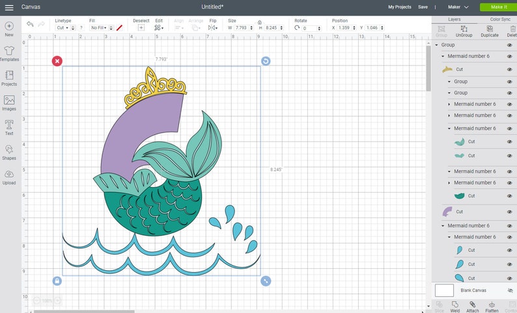Viewport: 517px width, 313px height.
Task: Click the Blank Canvas white swatch
Action: pyautogui.click(x=444, y=290)
